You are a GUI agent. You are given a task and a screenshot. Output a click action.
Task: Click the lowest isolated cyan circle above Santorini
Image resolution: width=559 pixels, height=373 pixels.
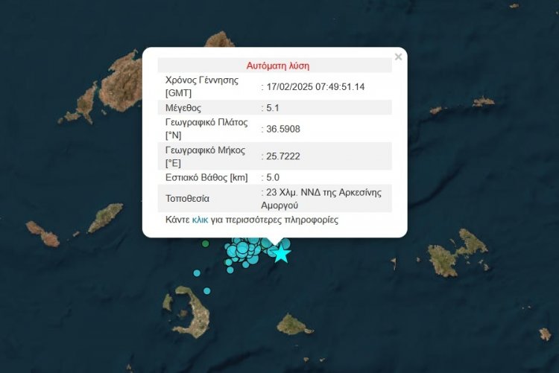[x=206, y=290]
